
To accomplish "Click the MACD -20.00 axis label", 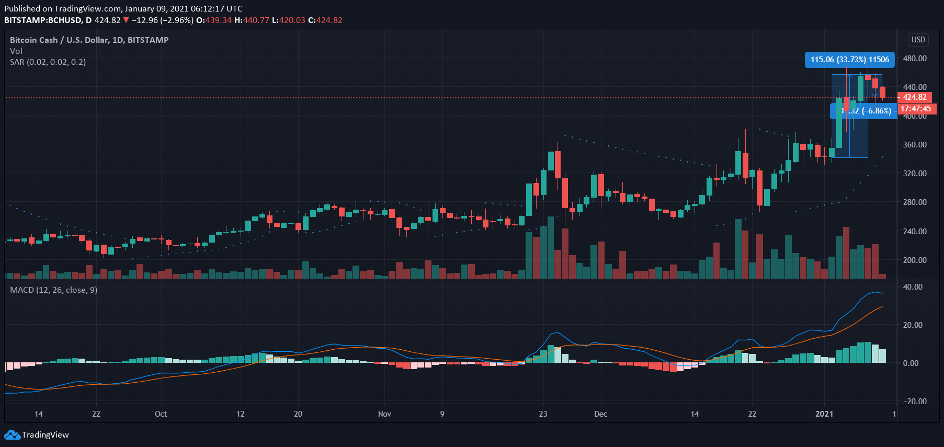I will (915, 402).
